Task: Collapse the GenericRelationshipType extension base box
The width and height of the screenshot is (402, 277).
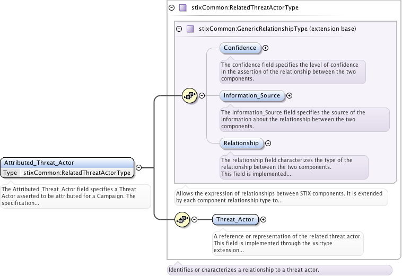Action: (x=179, y=29)
